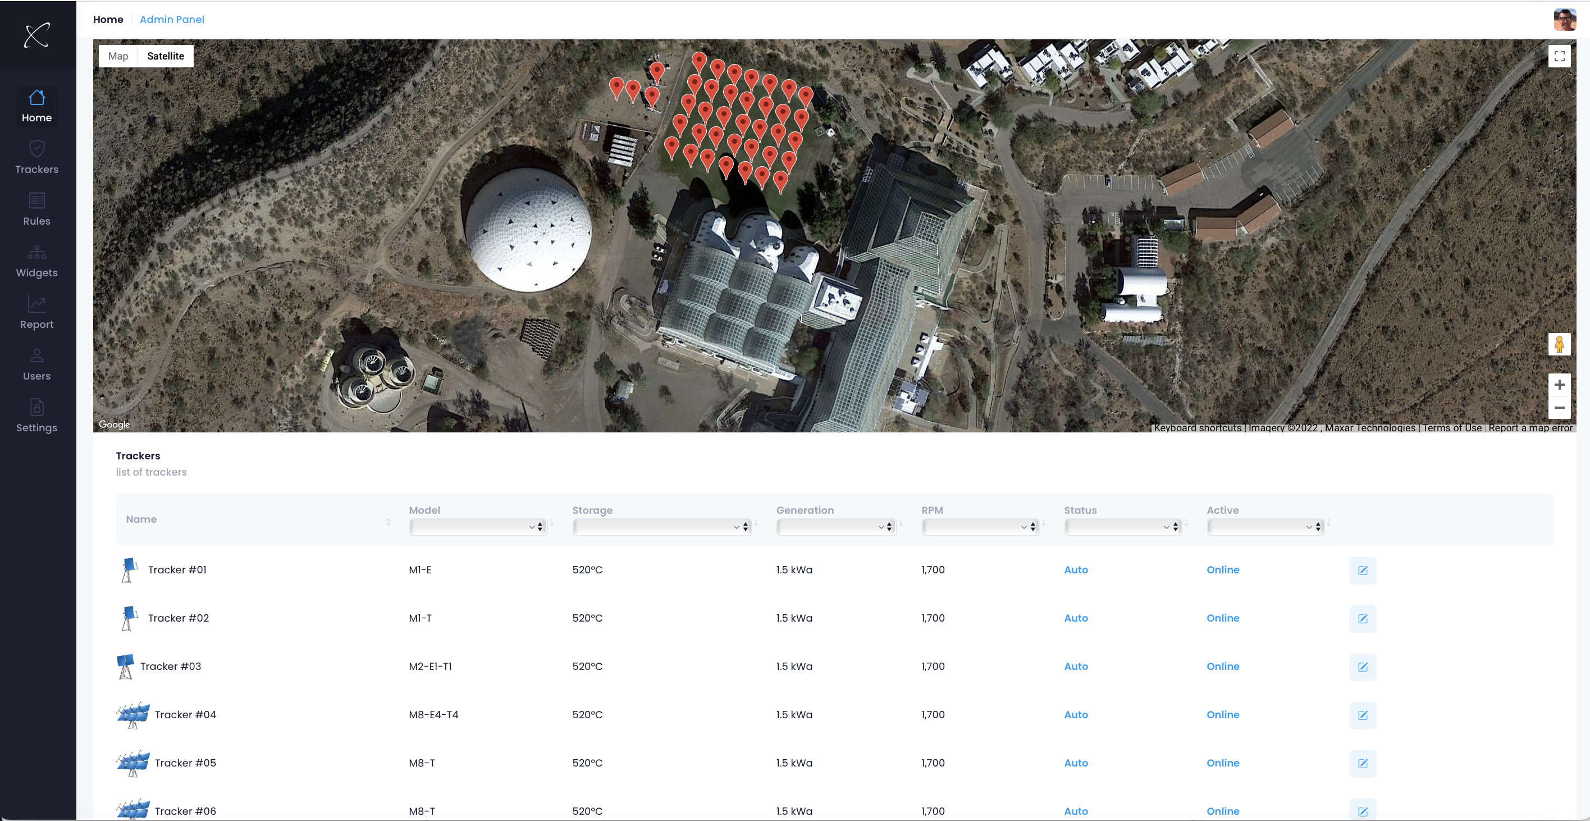
Task: Open the Users sidebar icon
Action: [36, 355]
